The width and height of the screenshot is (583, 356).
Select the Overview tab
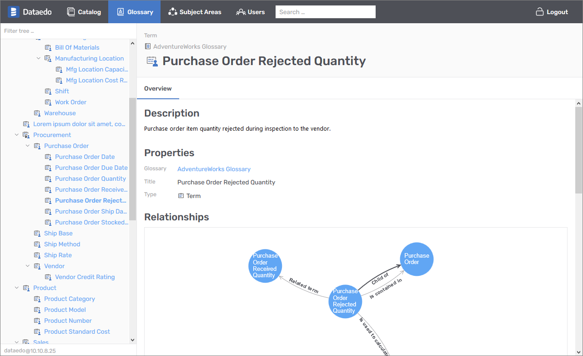(158, 88)
